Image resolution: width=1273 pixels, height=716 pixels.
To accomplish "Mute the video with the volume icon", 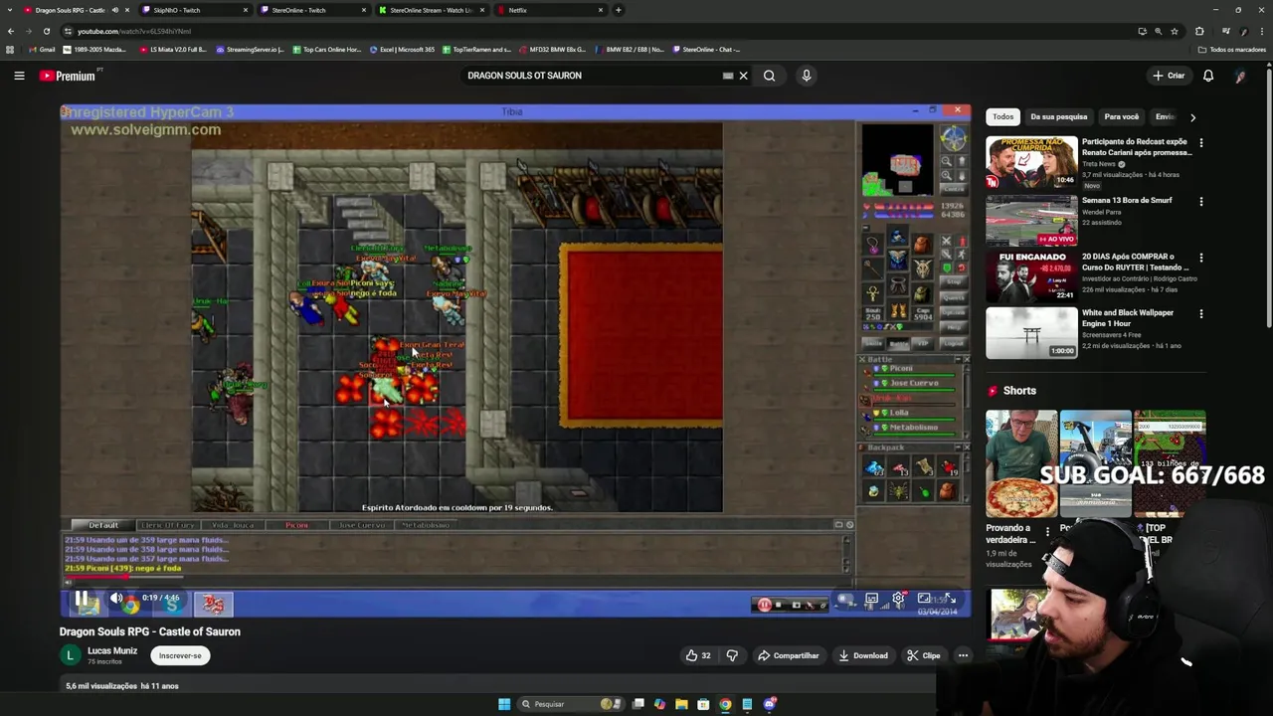I will tap(116, 599).
